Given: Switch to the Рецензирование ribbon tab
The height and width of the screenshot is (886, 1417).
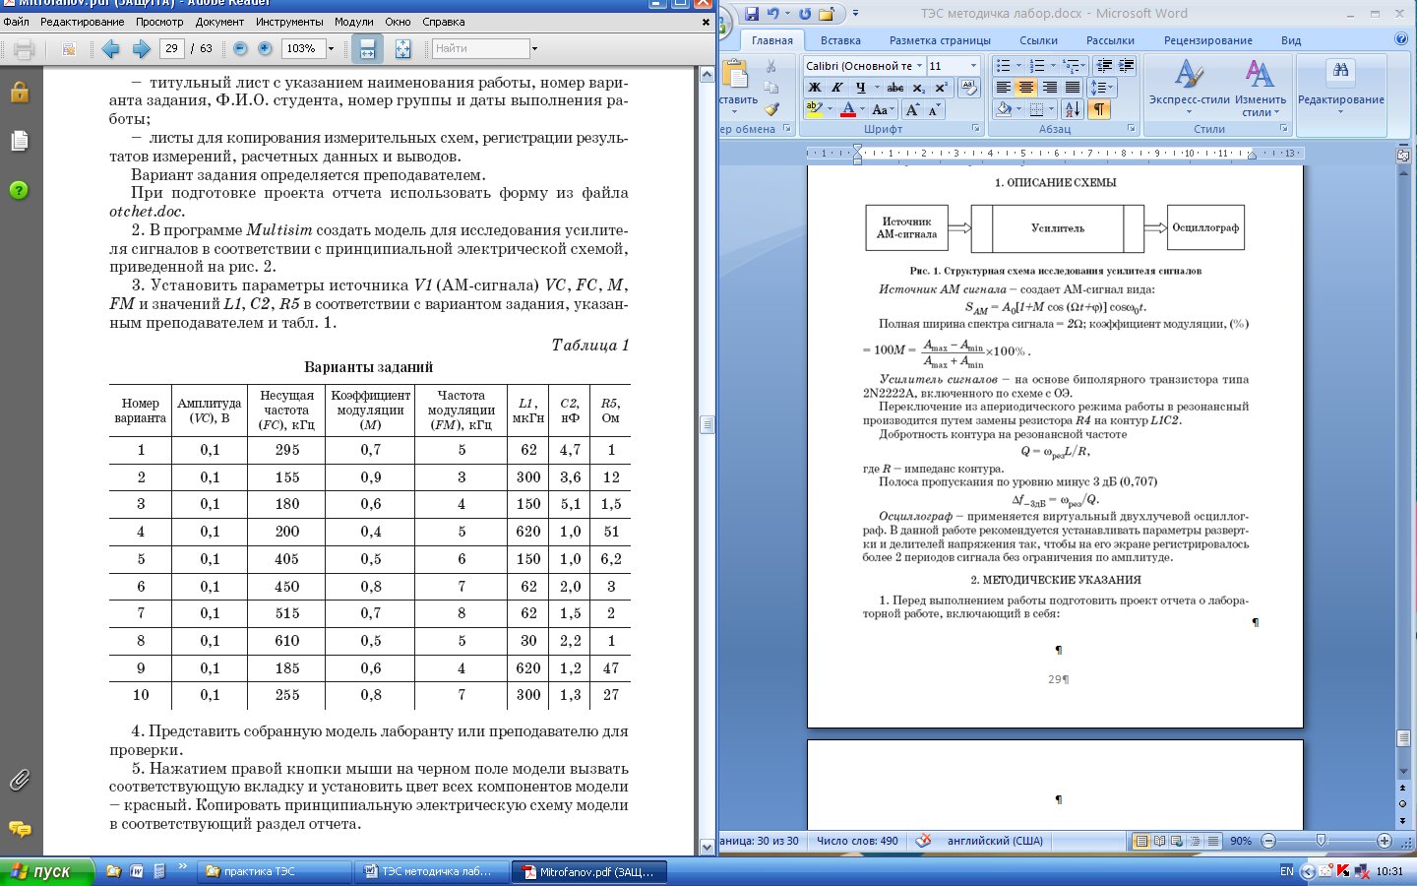Looking at the screenshot, I should coord(1208,40).
